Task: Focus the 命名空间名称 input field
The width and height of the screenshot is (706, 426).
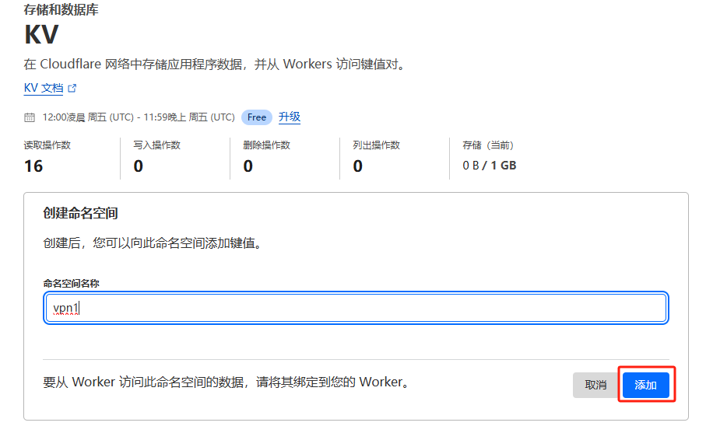Action: (356, 308)
